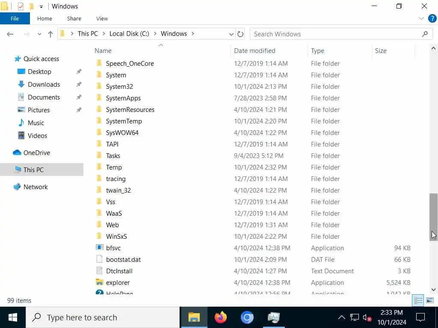Click the vertical scrollbar thumb
The image size is (438, 328).
433,217
